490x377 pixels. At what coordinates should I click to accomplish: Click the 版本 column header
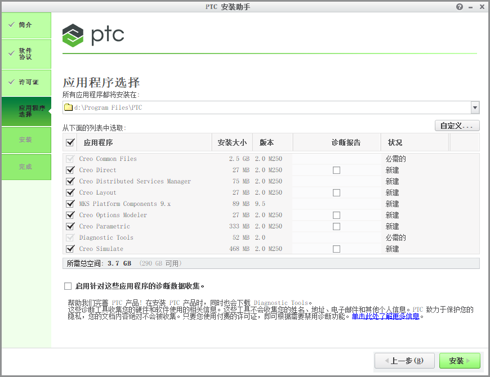[273, 142]
